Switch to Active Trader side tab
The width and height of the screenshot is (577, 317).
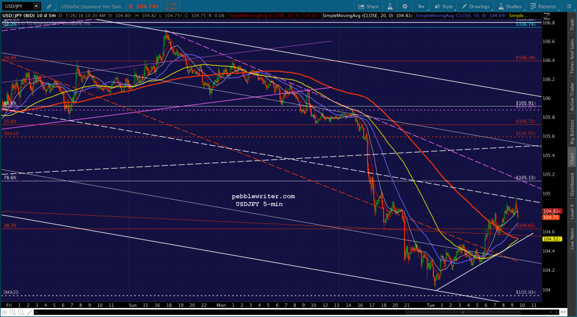pyautogui.click(x=572, y=96)
